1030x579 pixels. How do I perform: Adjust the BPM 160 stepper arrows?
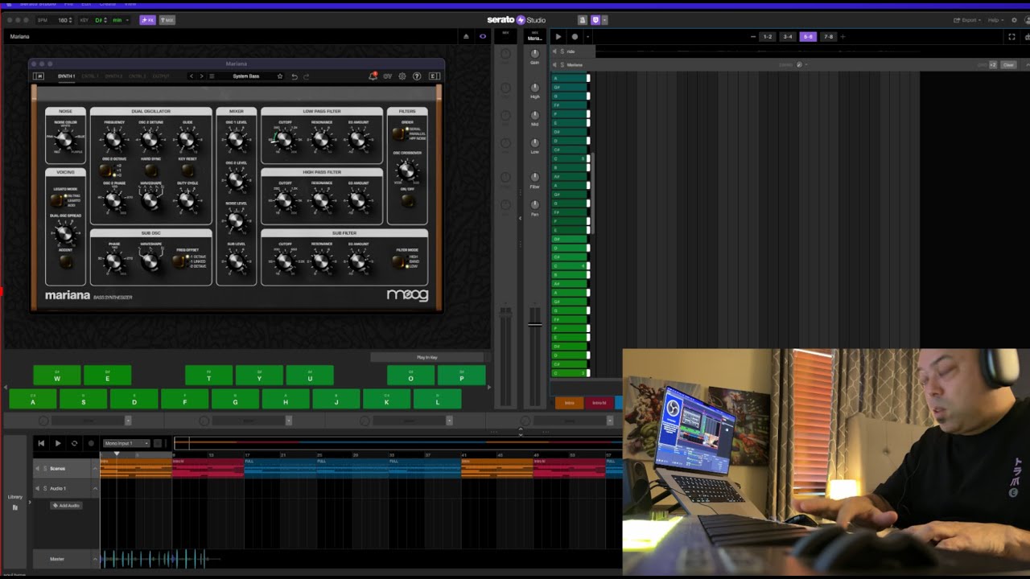71,20
